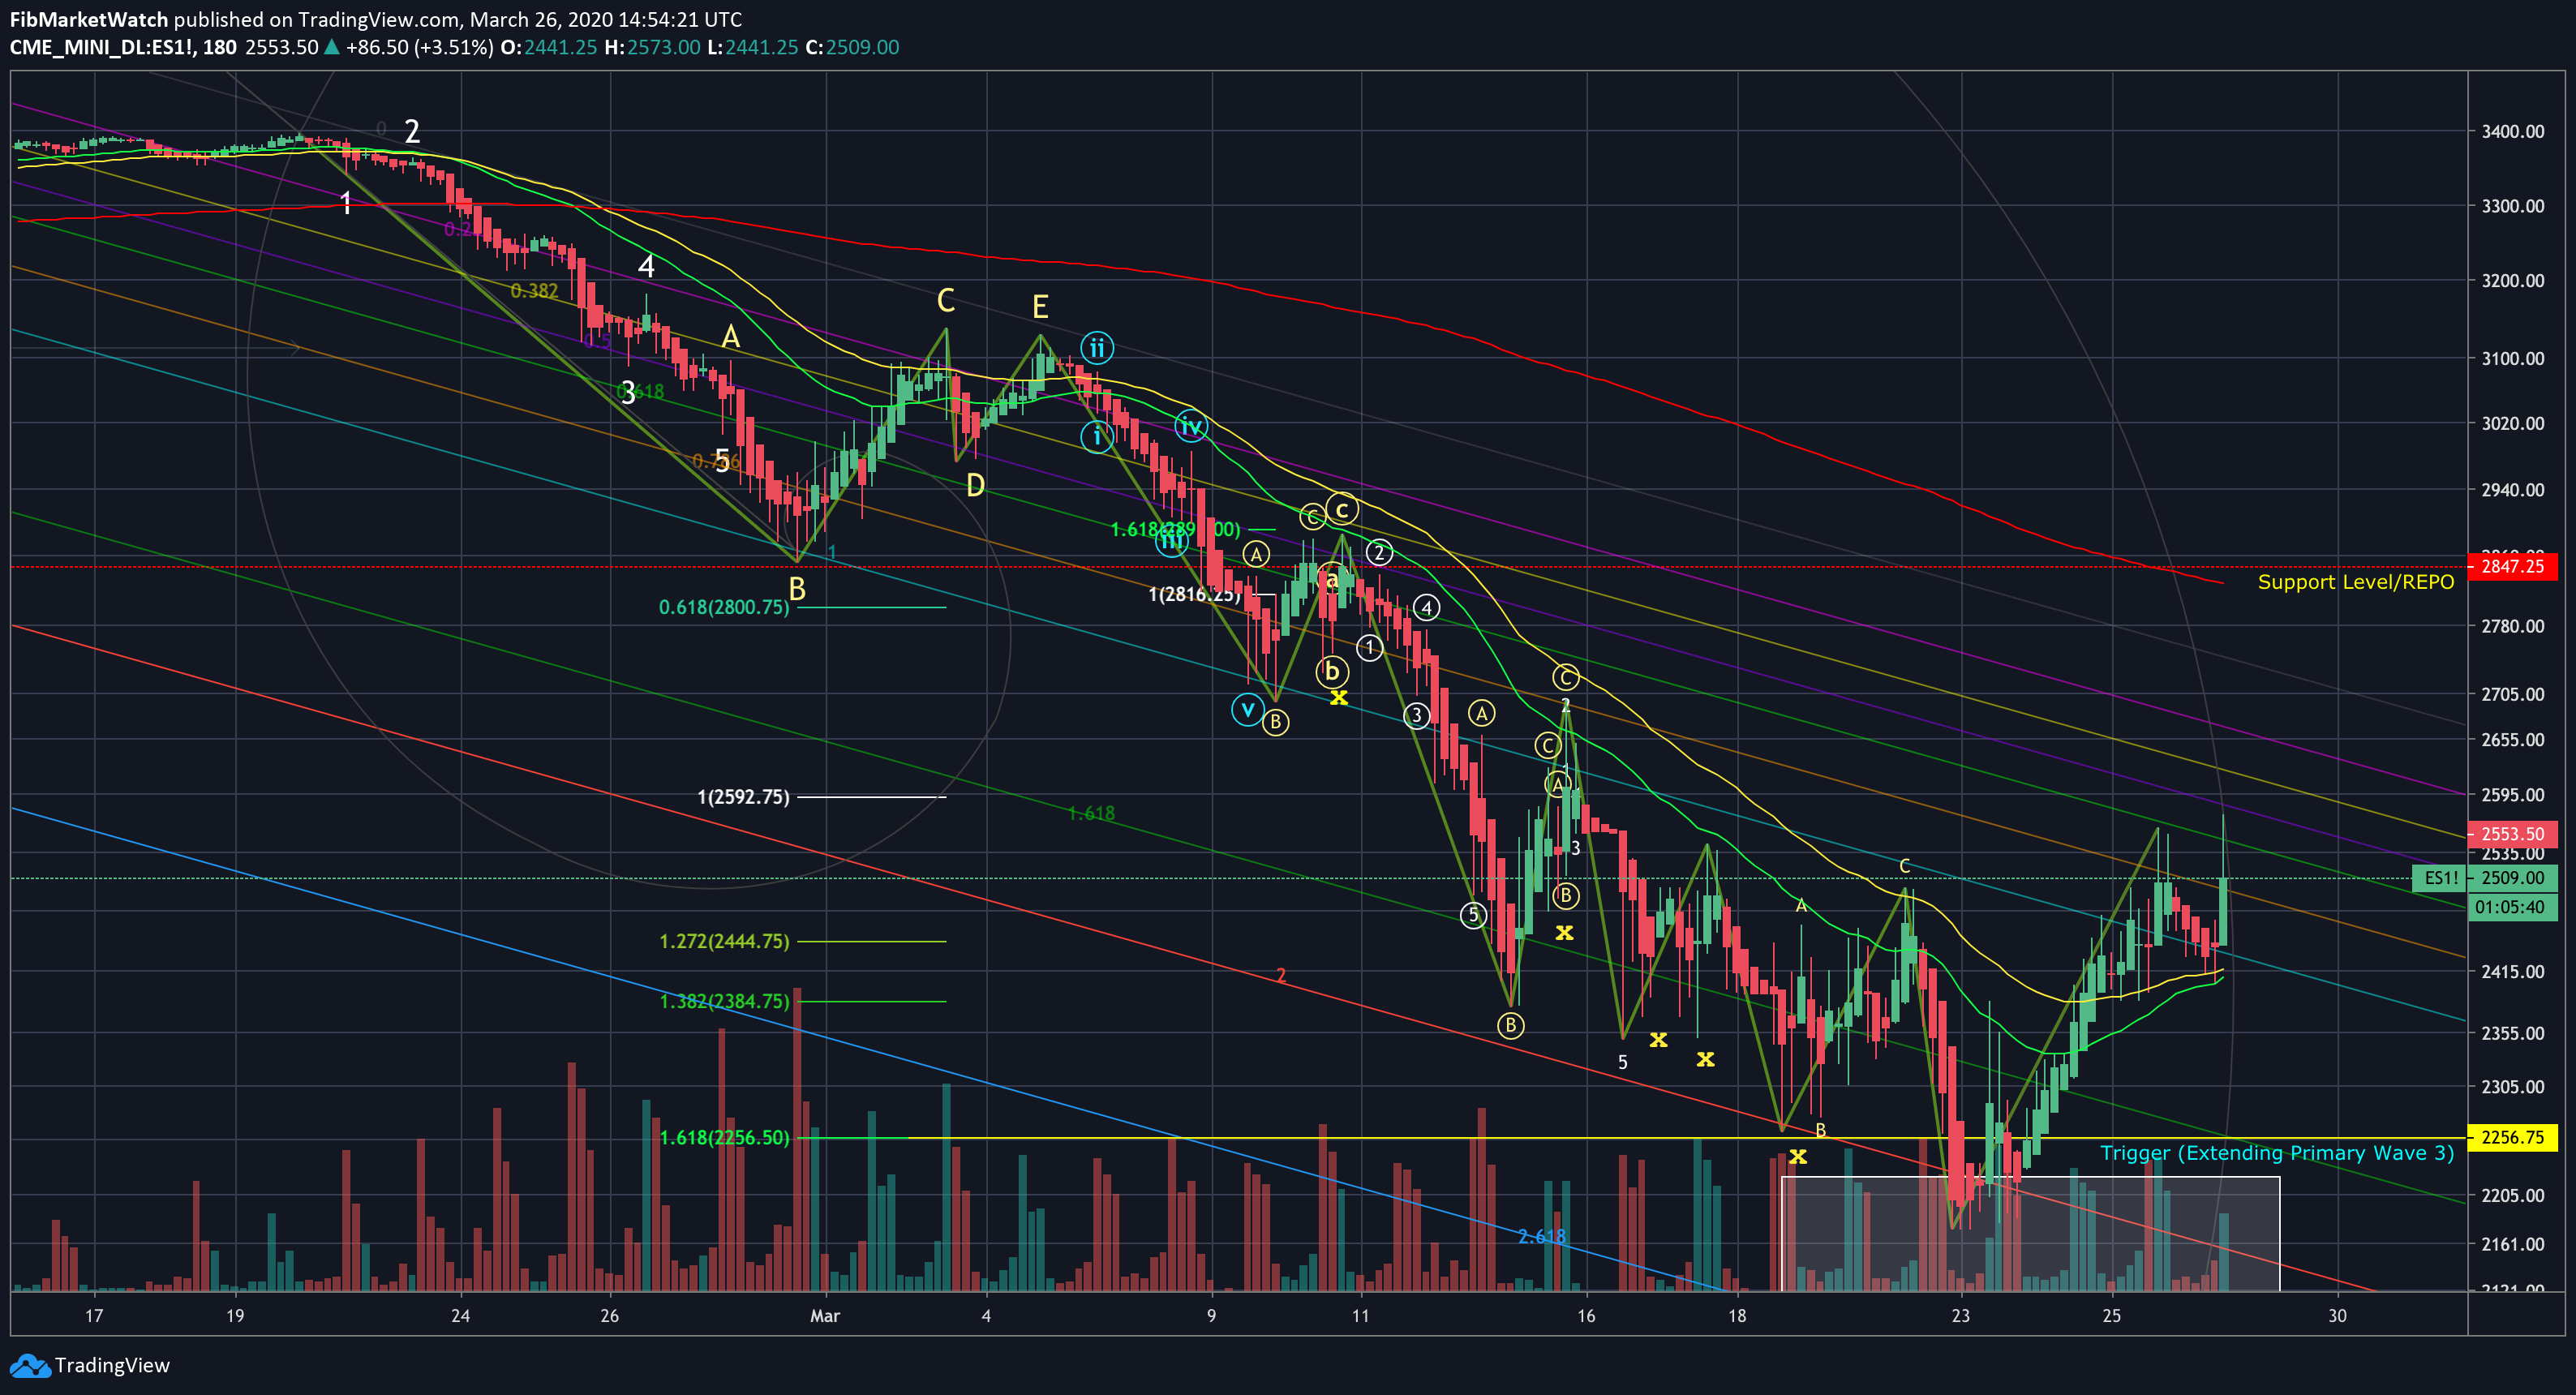Click the '1.618(2256.50)' Fibonacci label

[724, 1137]
